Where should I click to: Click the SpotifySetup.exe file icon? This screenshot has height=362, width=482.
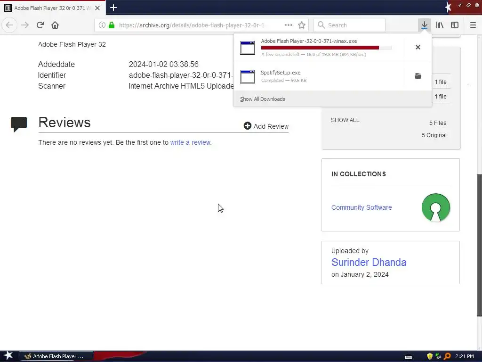pos(248,76)
